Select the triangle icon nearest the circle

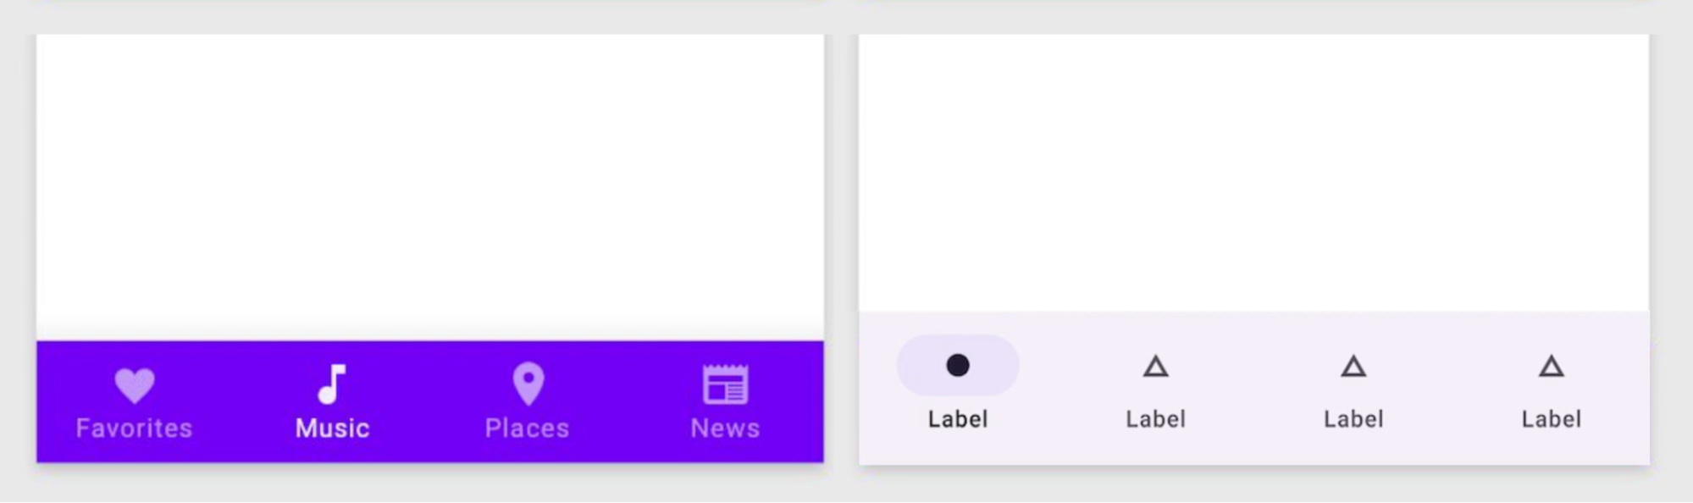pyautogui.click(x=1155, y=367)
